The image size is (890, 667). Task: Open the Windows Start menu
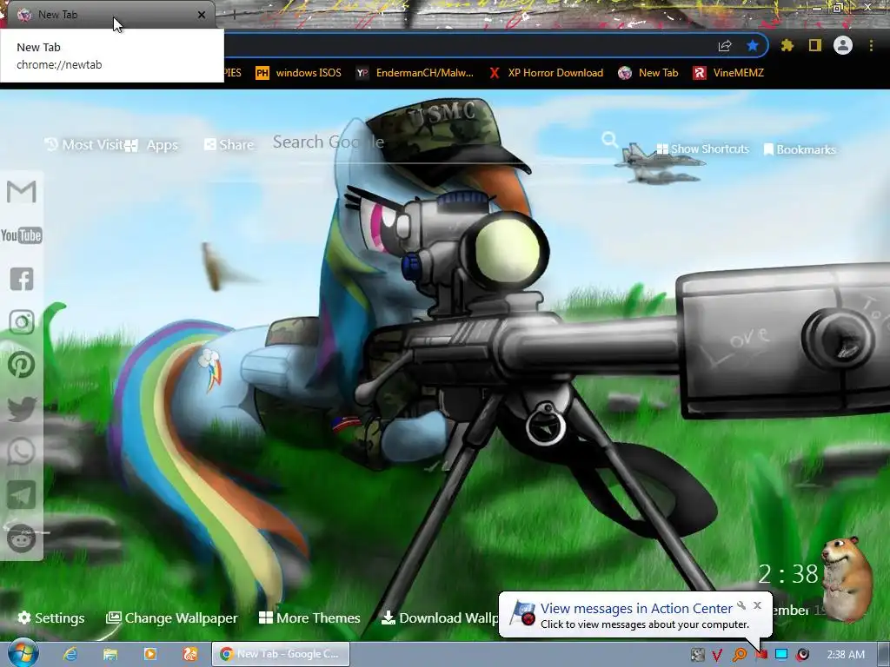point(23,653)
